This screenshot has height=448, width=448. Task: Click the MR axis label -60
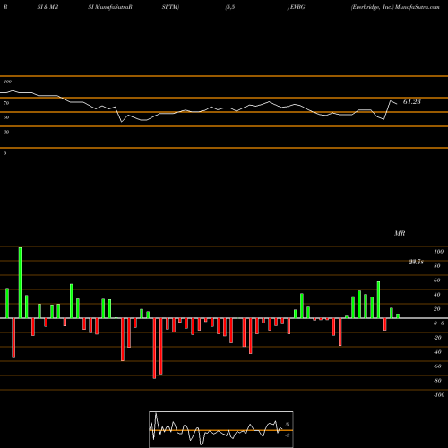coord(437,366)
